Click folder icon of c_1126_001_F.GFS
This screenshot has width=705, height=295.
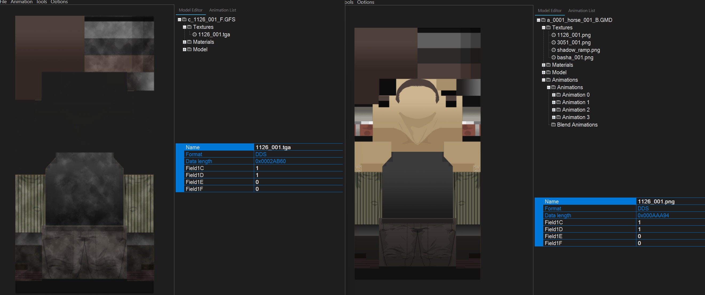(184, 19)
